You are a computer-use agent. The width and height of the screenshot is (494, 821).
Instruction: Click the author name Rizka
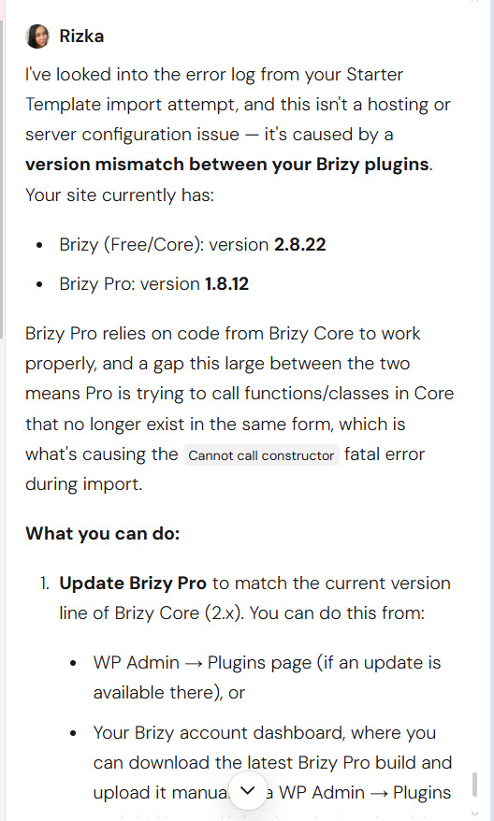pyautogui.click(x=81, y=36)
